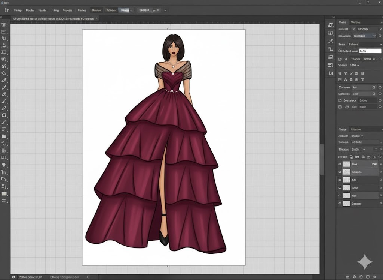This screenshot has height=280, width=383.
Task: Click the tool icon at far left of options bar
Action: click(x=7, y=10)
